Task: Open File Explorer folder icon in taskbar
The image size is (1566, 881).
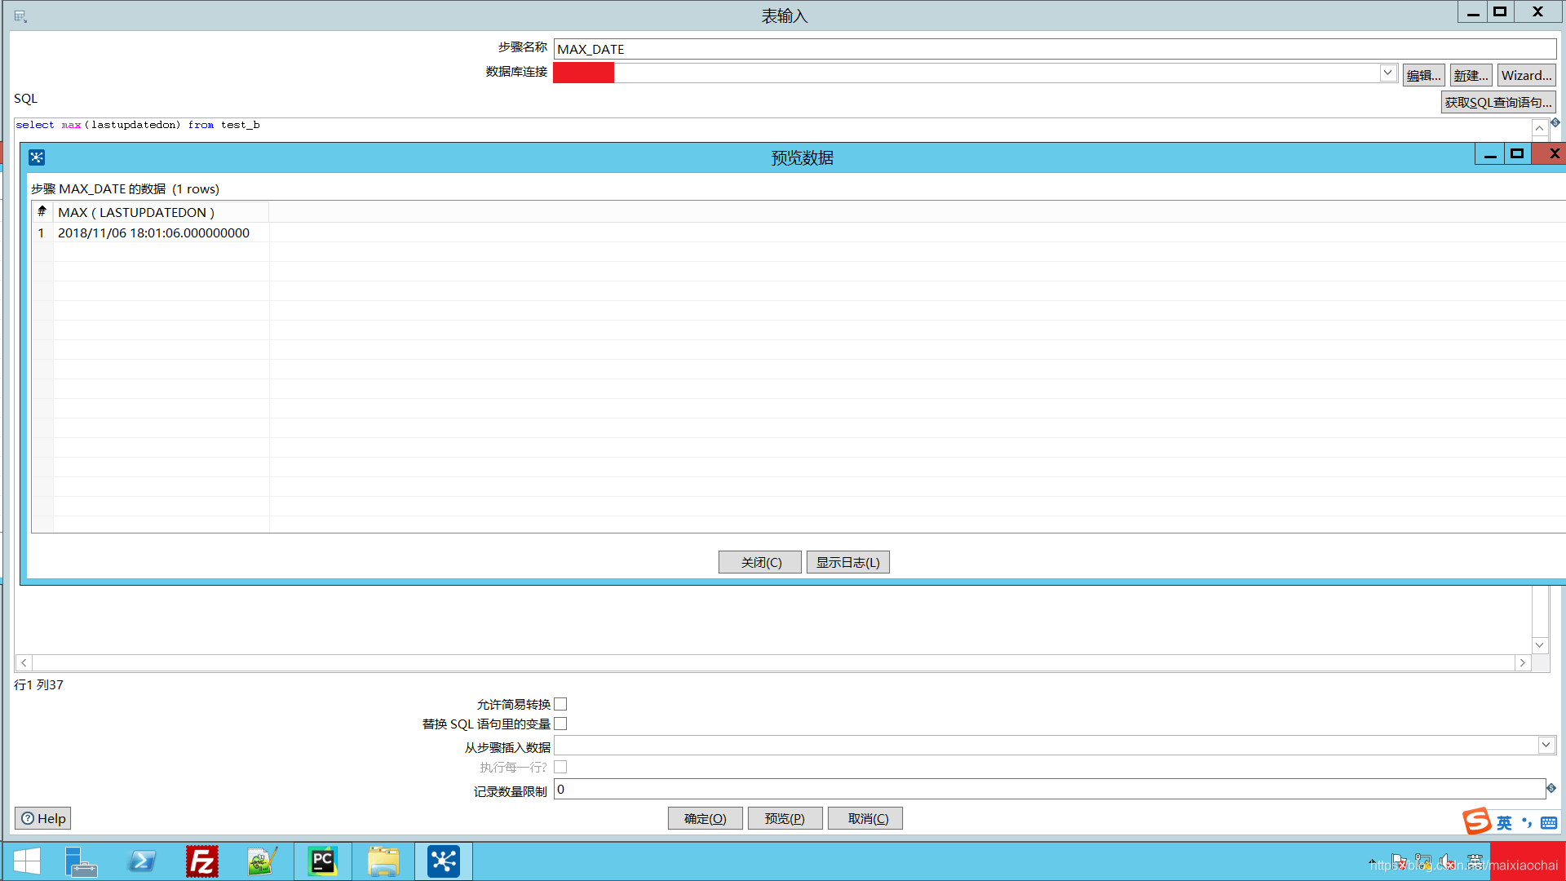Action: [383, 861]
